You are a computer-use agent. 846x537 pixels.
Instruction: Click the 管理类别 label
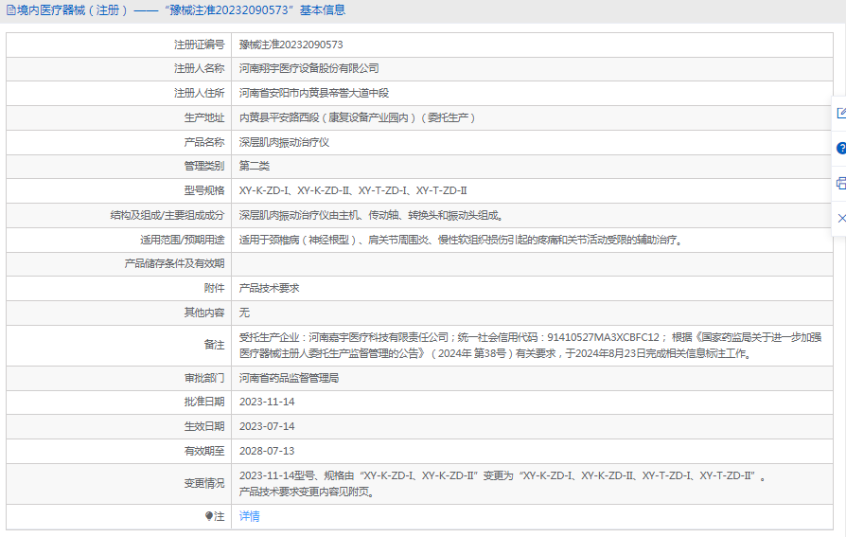(x=204, y=166)
